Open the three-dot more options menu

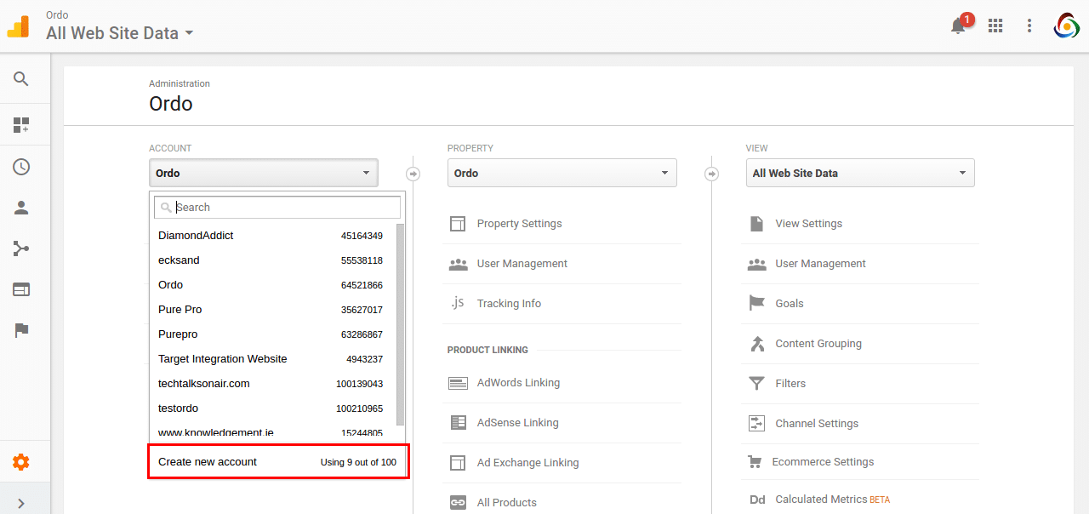point(1029,26)
